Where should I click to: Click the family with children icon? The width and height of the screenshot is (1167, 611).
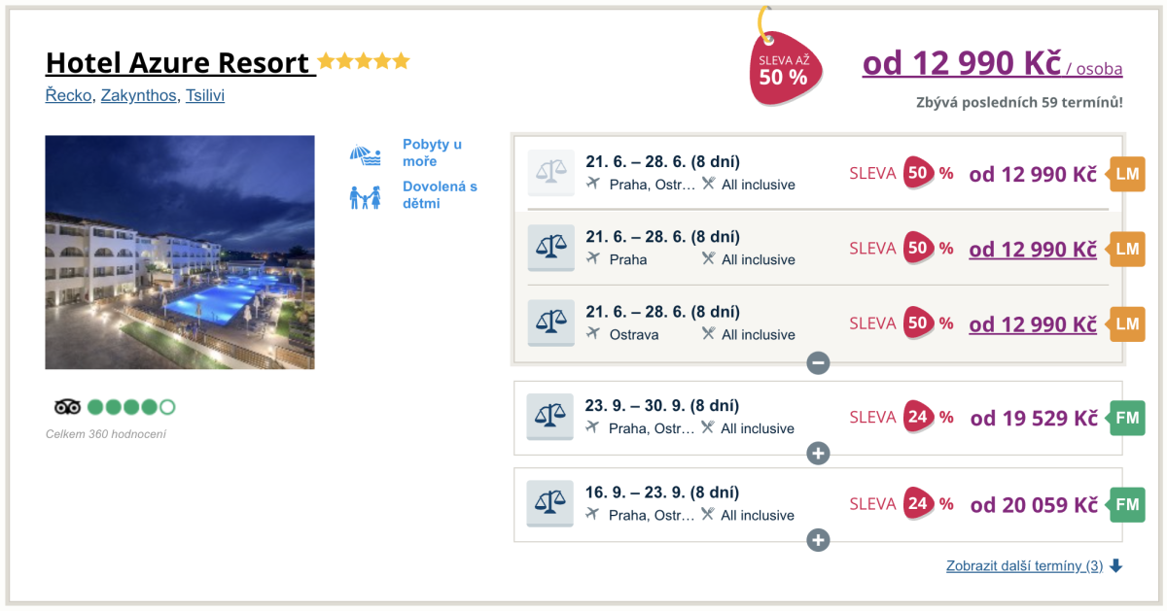click(x=366, y=196)
